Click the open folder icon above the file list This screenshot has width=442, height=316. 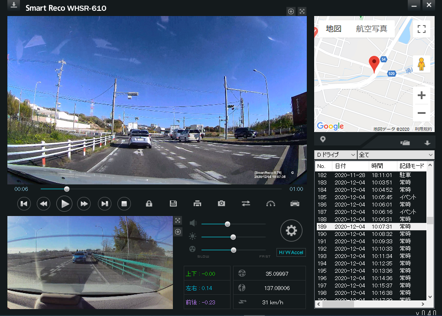[x=405, y=143]
